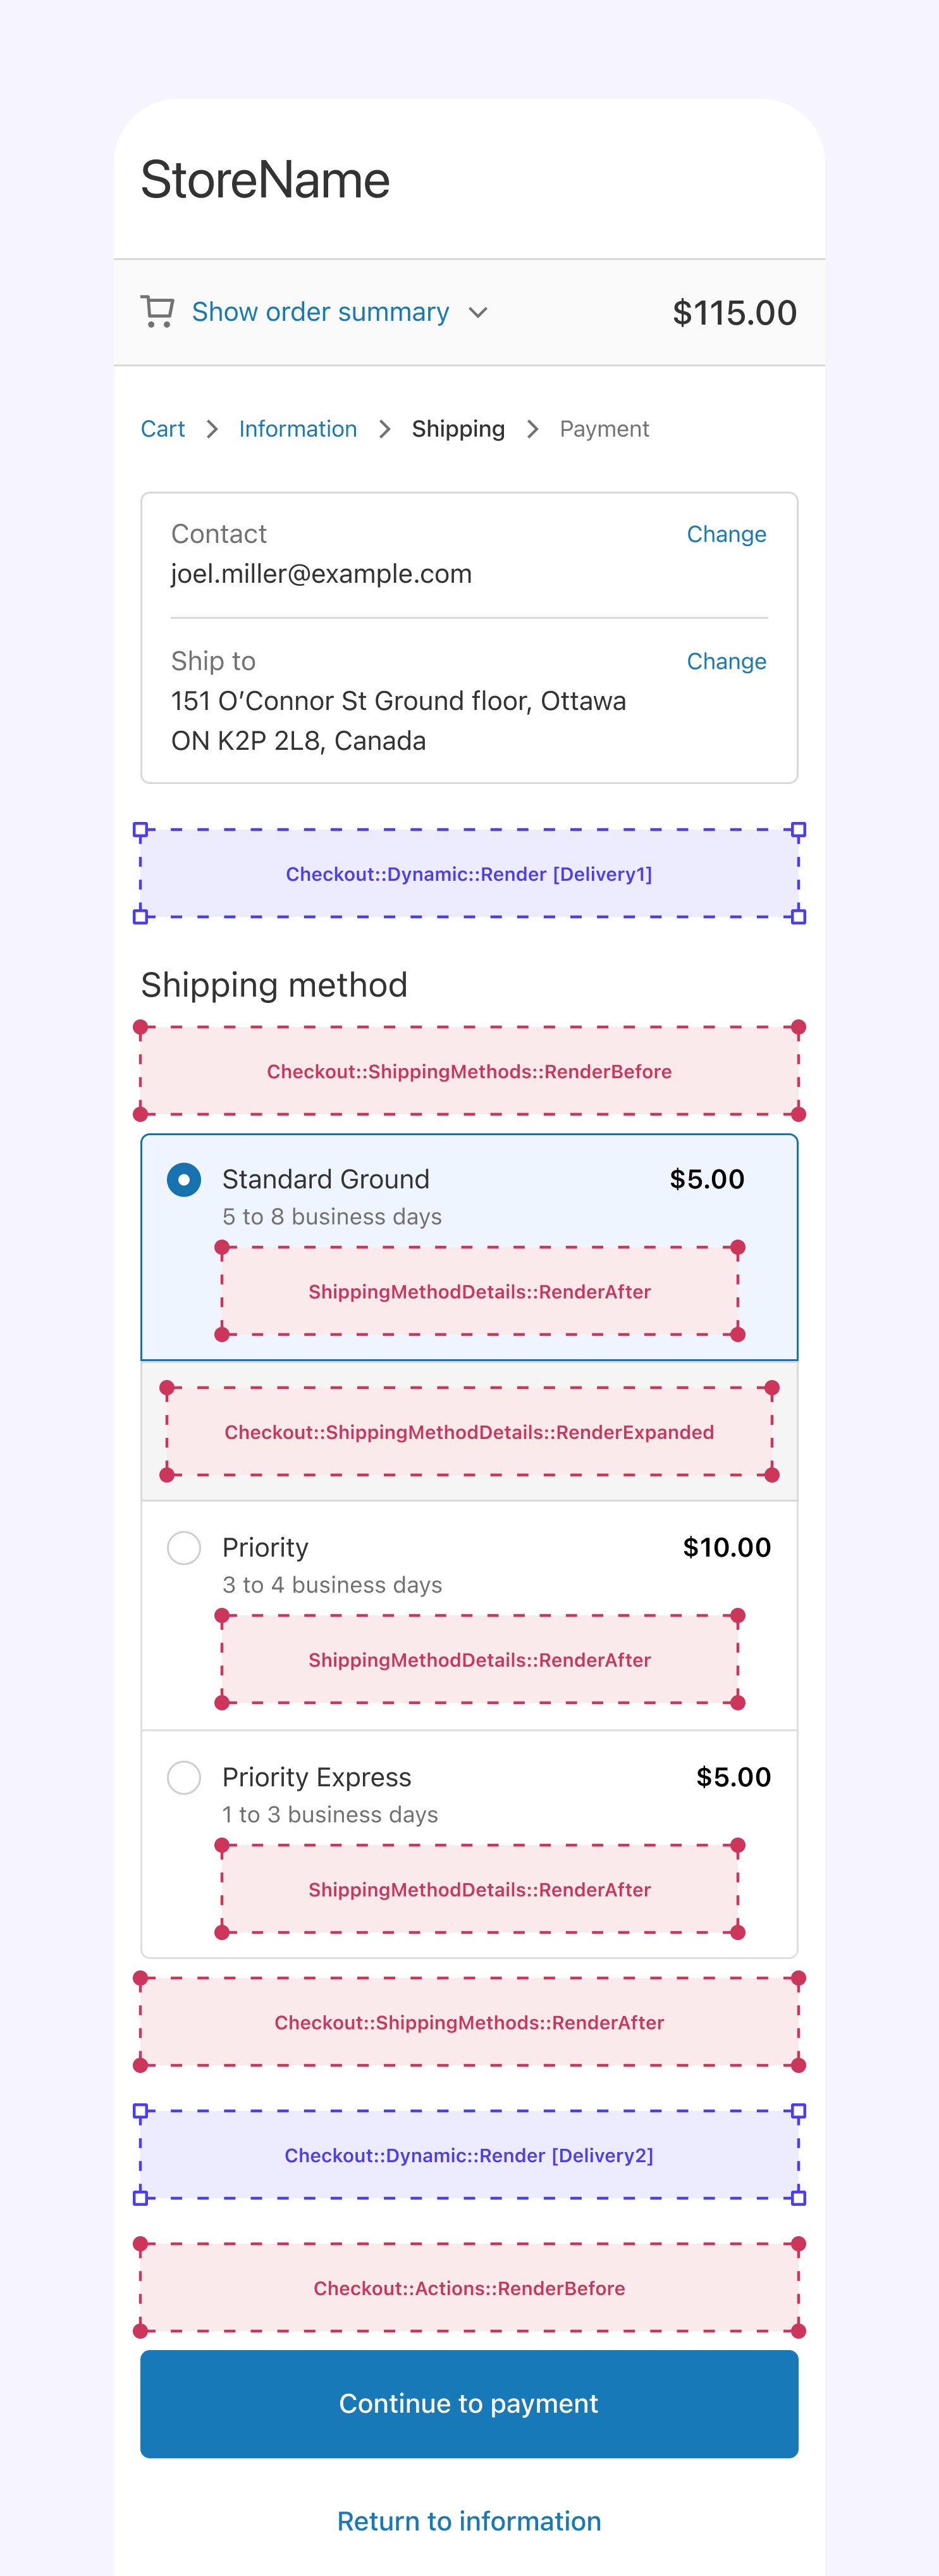Image resolution: width=939 pixels, height=2576 pixels.
Task: Click chevron between Shipping and Payment
Action: [532, 429]
